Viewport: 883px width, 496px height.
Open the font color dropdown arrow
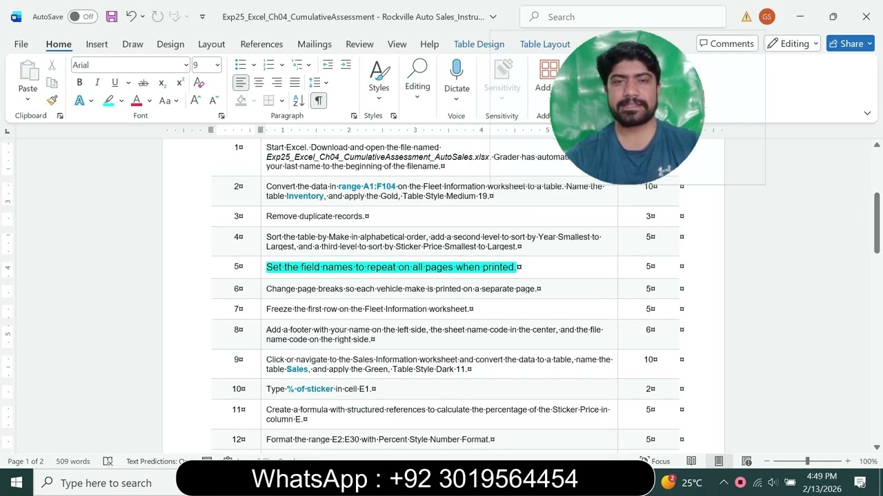tap(148, 101)
